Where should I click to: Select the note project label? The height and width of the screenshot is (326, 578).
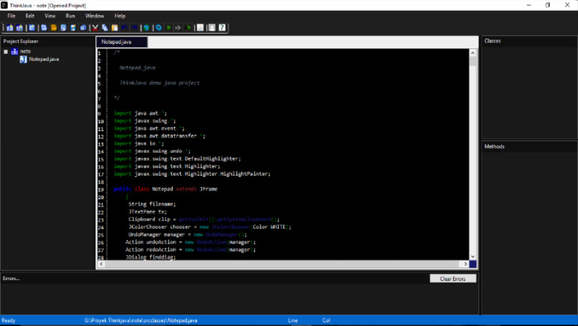[x=25, y=52]
